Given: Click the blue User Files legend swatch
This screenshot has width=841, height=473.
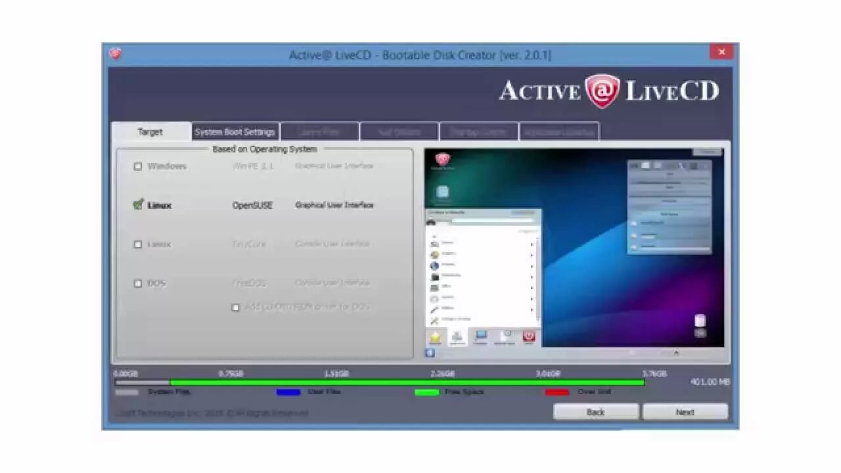Looking at the screenshot, I should tap(288, 392).
